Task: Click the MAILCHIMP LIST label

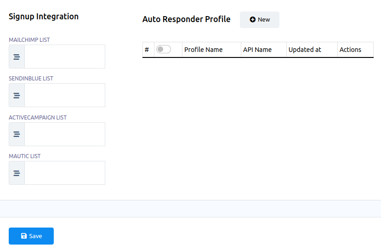Action: pos(29,40)
